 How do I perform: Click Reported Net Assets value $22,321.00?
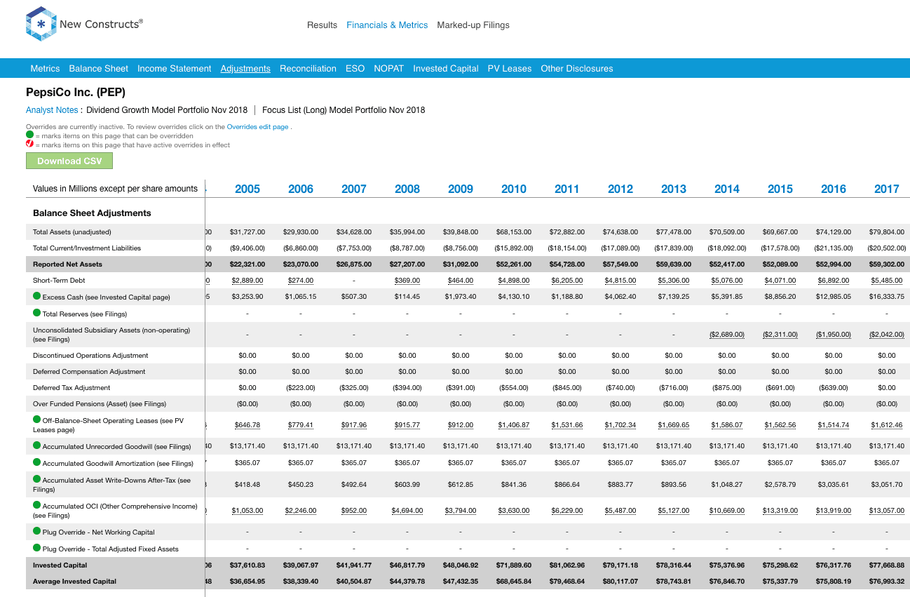point(247,264)
